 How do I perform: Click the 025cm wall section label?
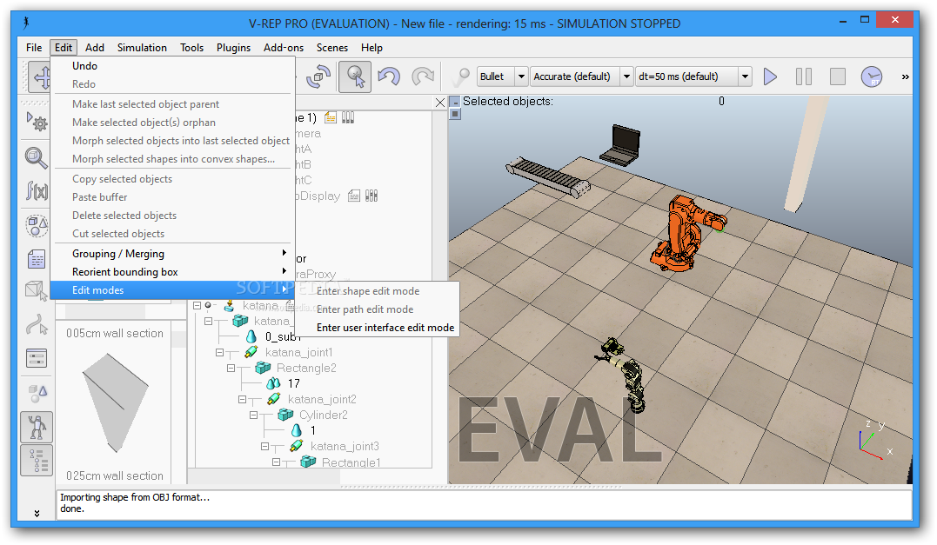coord(115,475)
